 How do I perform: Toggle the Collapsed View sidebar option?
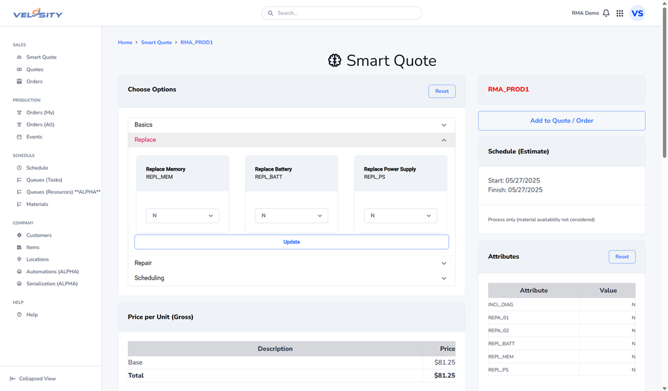[33, 379]
